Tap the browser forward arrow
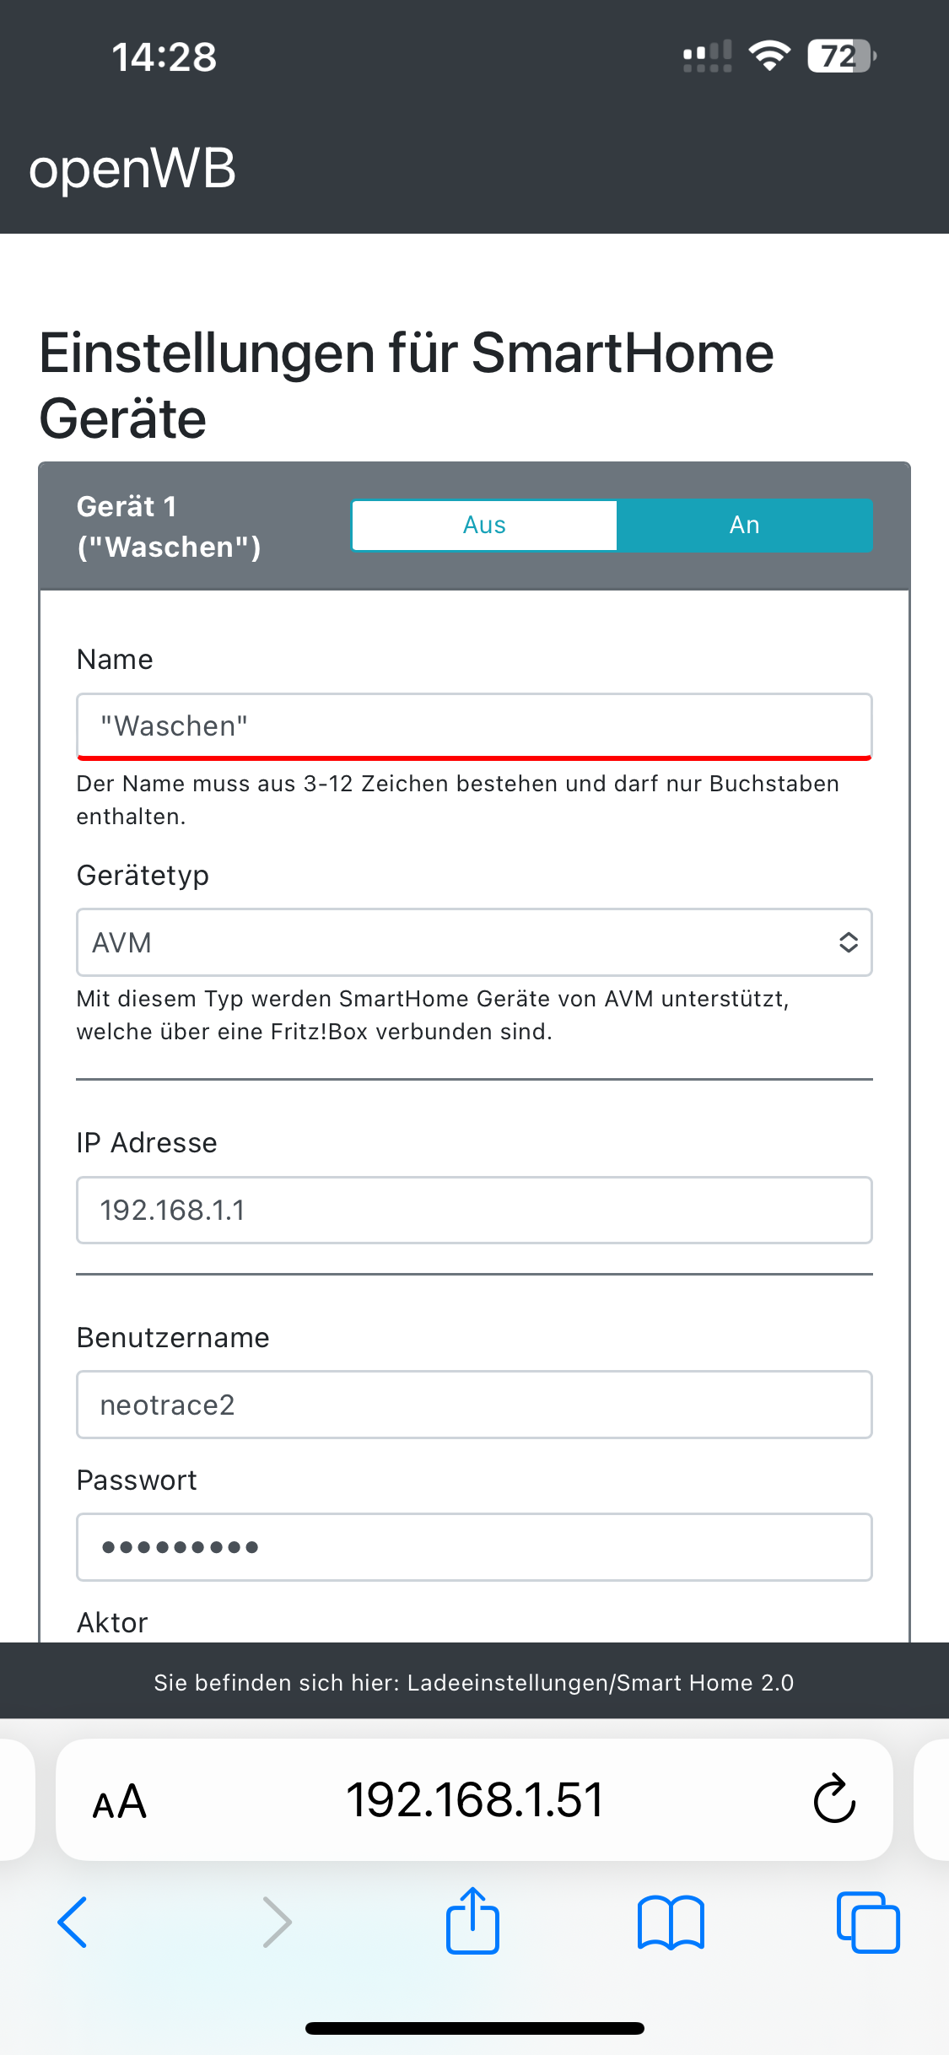This screenshot has width=949, height=2055. pos(277,1923)
